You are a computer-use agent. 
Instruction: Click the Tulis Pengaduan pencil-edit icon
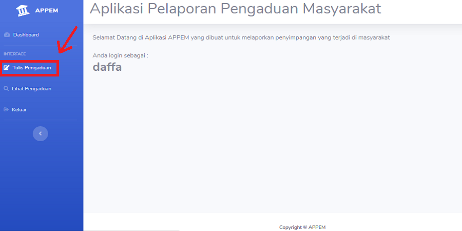tap(7, 68)
